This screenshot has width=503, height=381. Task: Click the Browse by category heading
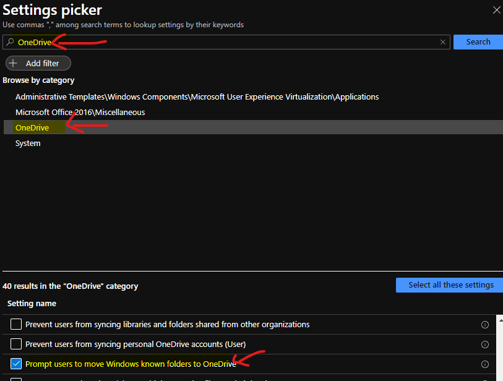click(x=38, y=80)
